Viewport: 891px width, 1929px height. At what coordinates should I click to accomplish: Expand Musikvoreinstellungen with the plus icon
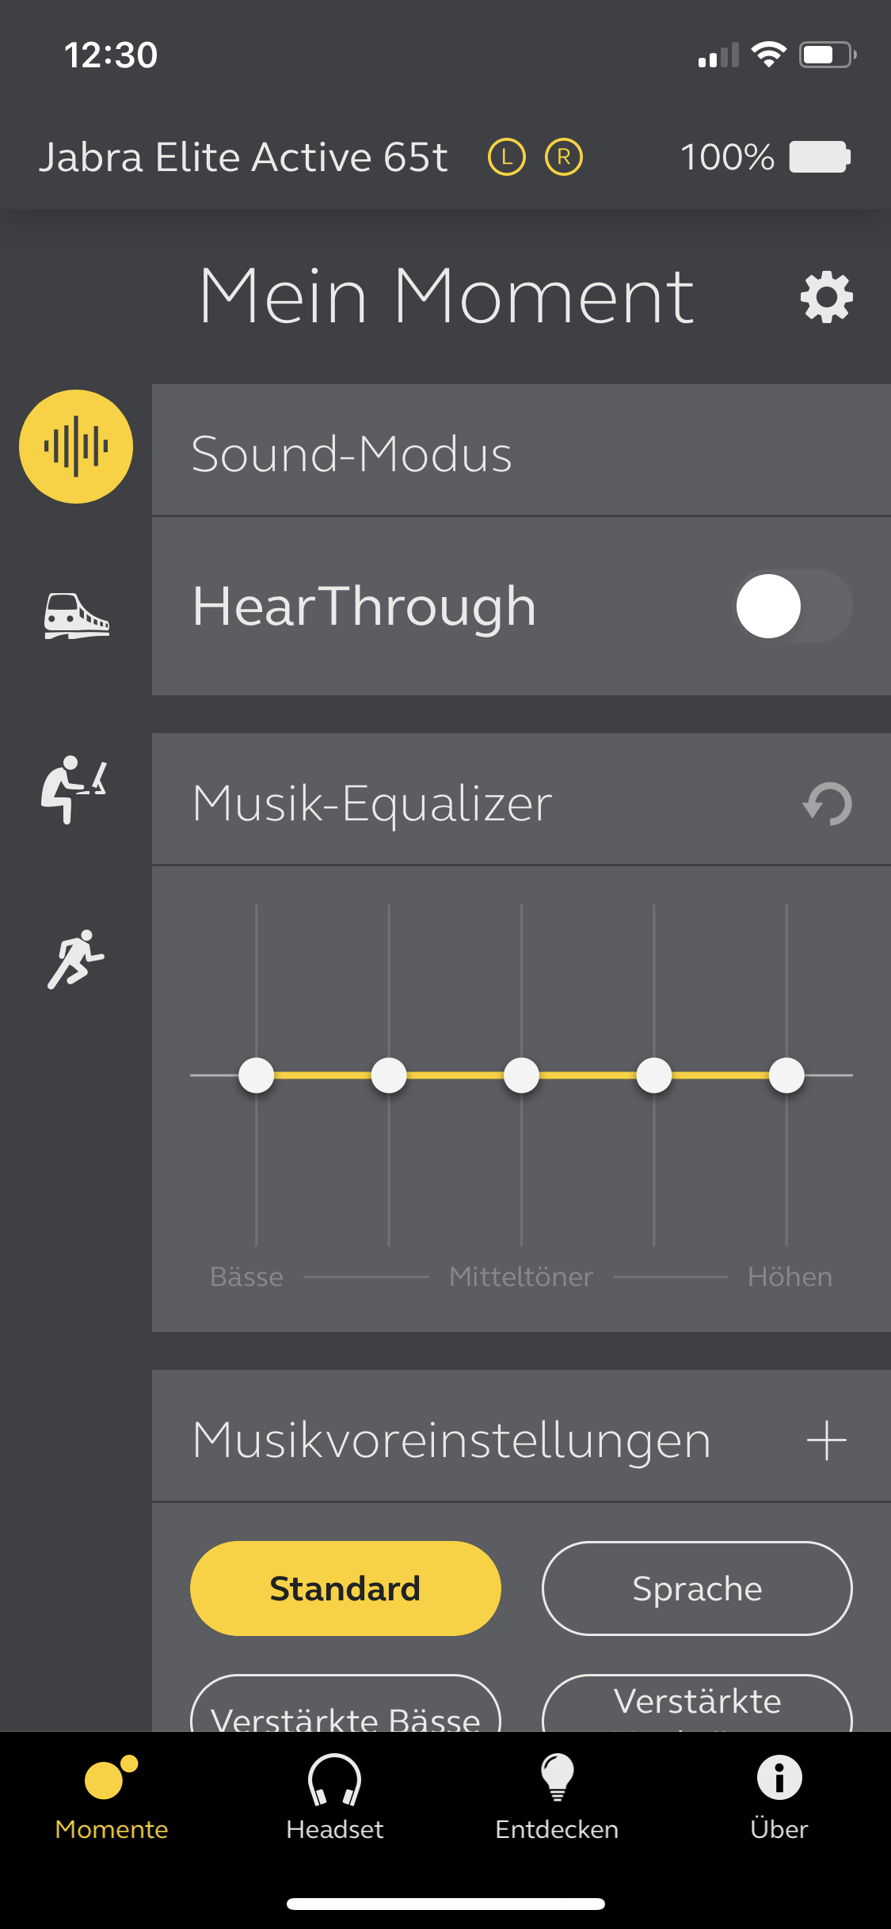(x=826, y=1440)
